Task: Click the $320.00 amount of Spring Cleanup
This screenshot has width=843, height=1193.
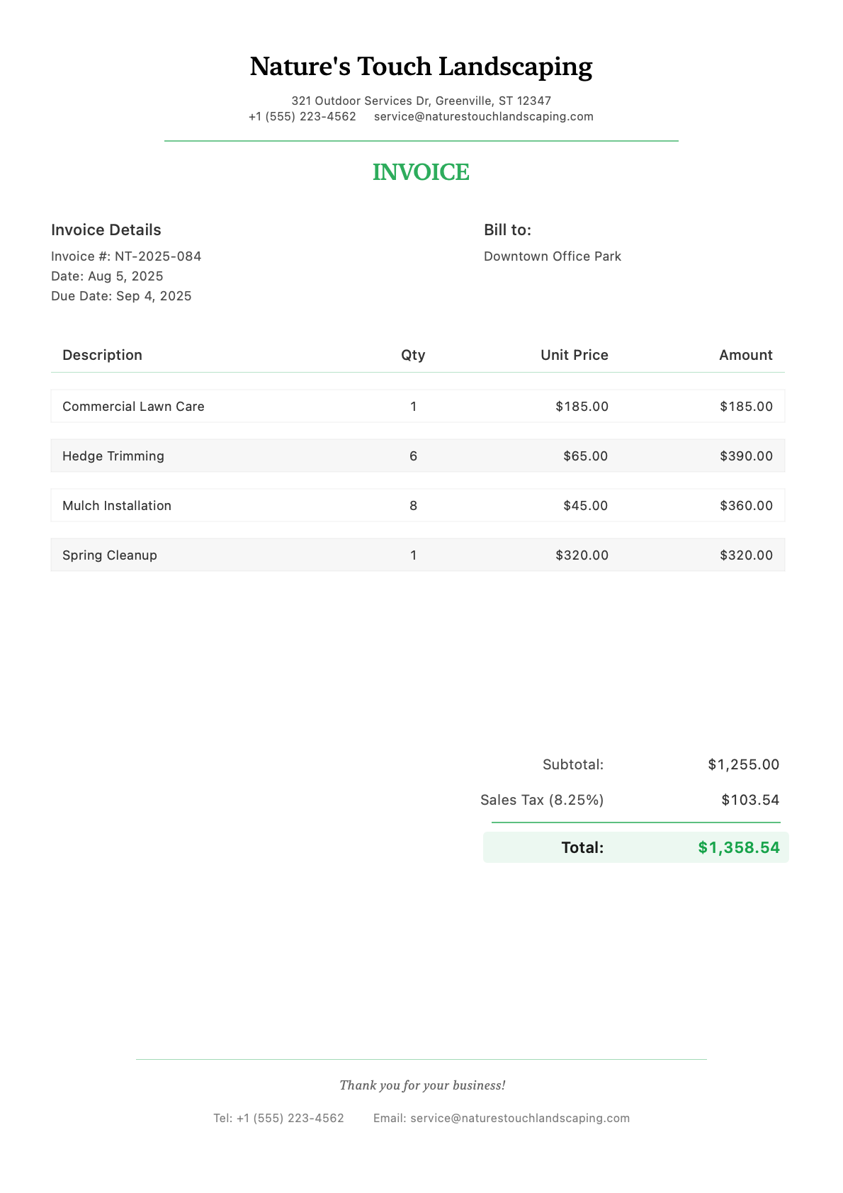Action: [747, 555]
